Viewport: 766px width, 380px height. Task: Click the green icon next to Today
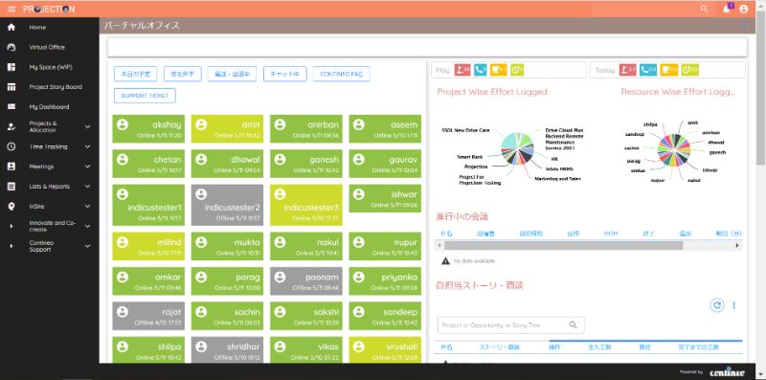pos(689,70)
